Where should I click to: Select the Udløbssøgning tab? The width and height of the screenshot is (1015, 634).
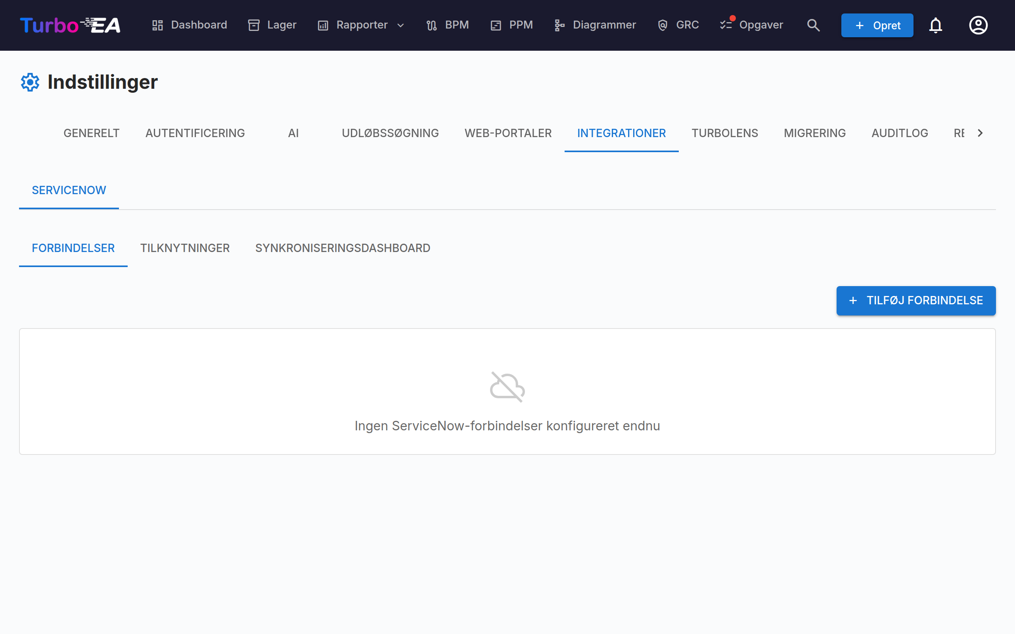point(390,133)
